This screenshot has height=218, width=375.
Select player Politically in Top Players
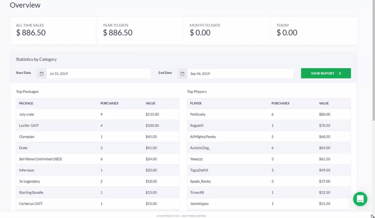pos(198,114)
